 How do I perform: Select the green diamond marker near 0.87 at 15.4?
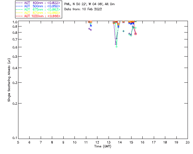(x=135, y=28)
